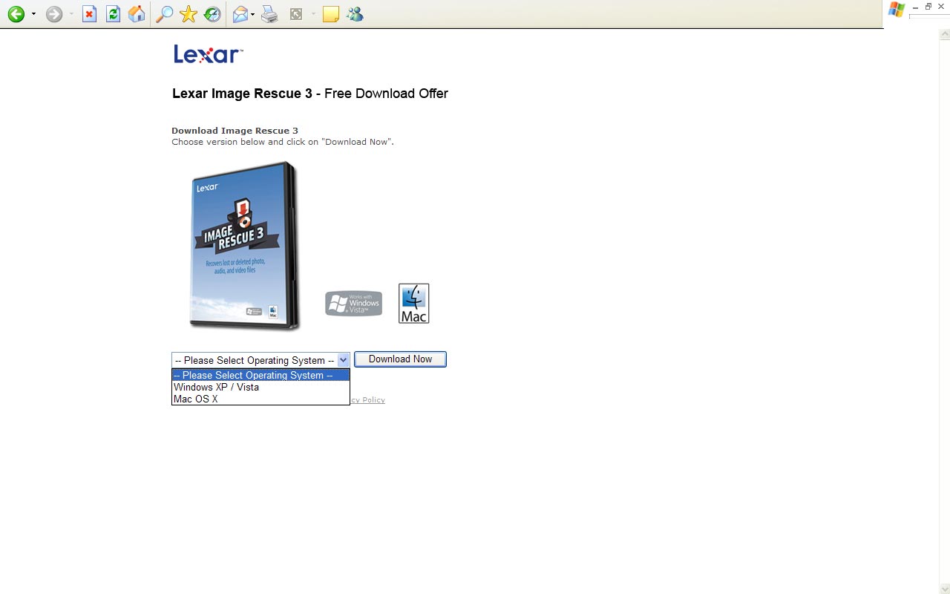Click the Image Rescue 3 box image

coord(245,246)
